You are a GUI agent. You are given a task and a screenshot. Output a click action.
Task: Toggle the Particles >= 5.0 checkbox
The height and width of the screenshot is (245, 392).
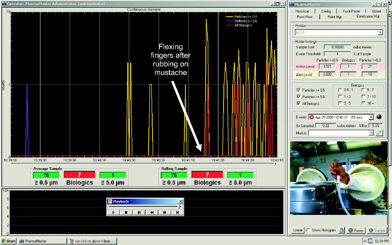[299, 97]
